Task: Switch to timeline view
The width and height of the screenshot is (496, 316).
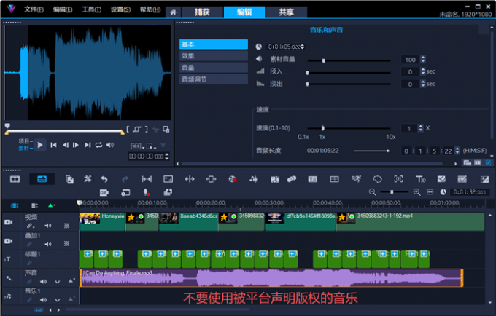Action: point(42,179)
